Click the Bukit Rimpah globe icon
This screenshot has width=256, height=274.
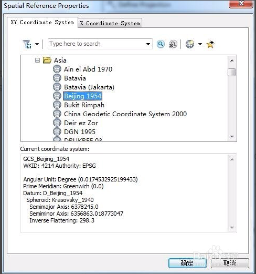pos(57,105)
